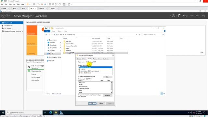Click File Explorer back arrow

[x=46, y=35]
